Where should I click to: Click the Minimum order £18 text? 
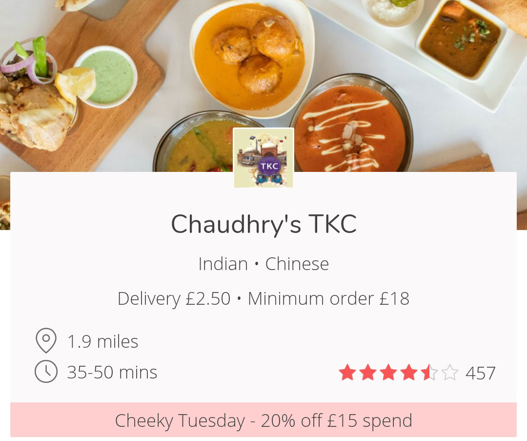[328, 299]
